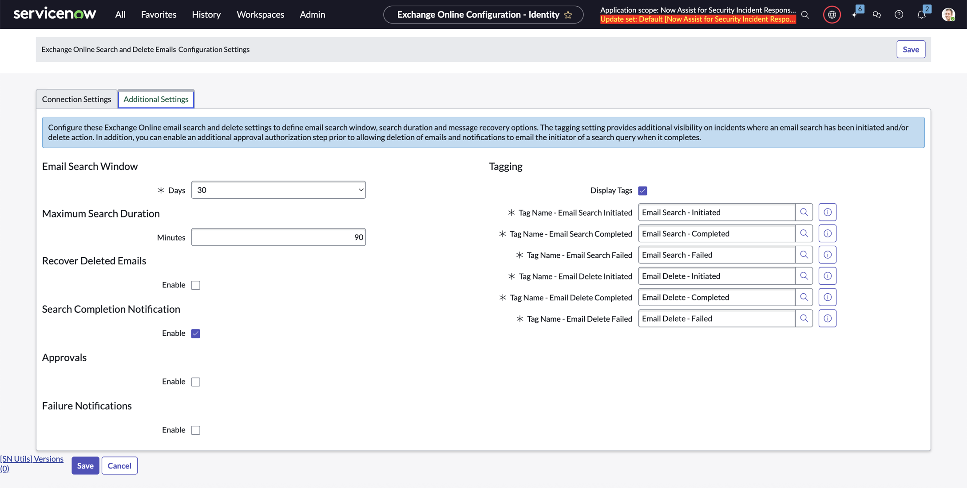Look up tag for Email Delete Completed

(x=804, y=298)
